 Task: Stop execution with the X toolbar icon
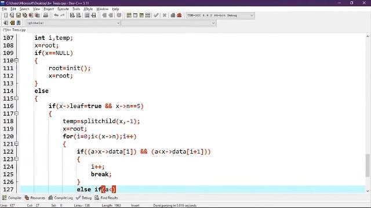click(165, 16)
